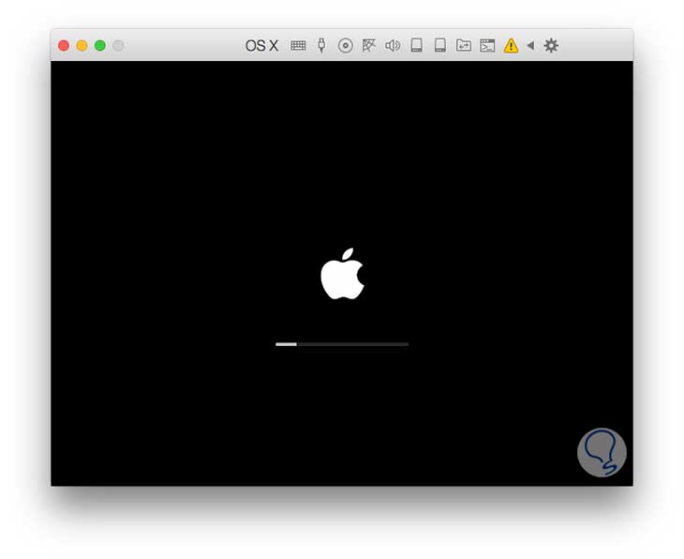Click the USB devices icon
Image resolution: width=684 pixels, height=559 pixels.
coord(321,45)
